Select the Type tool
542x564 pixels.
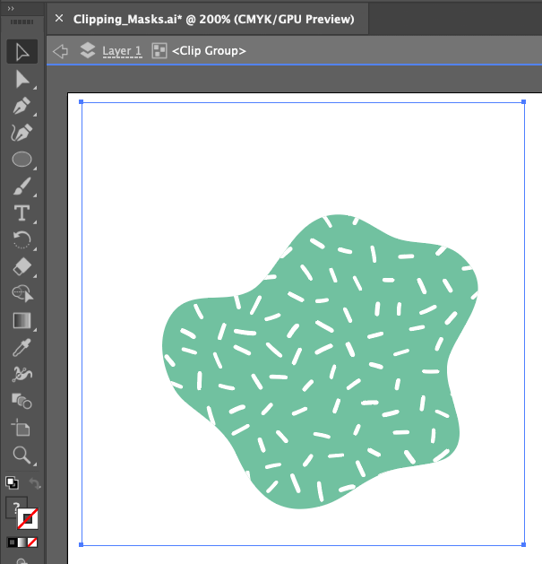[22, 213]
